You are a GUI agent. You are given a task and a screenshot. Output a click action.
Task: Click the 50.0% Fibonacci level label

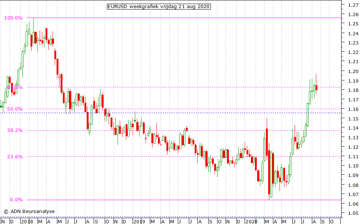[x=15, y=109]
